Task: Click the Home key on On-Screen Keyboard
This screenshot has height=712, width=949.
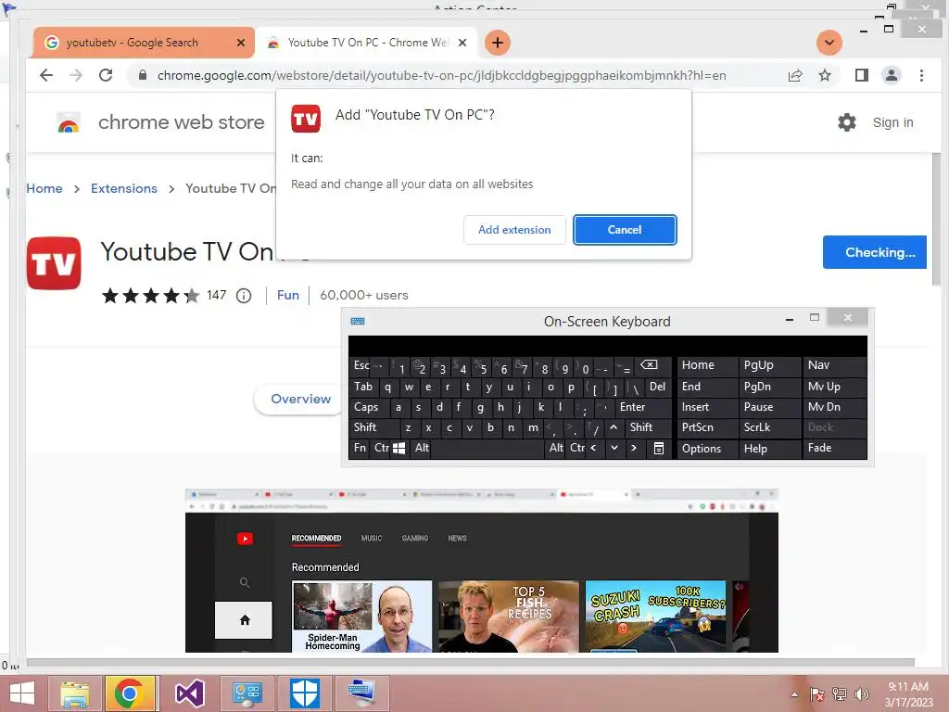Action: [x=706, y=365]
